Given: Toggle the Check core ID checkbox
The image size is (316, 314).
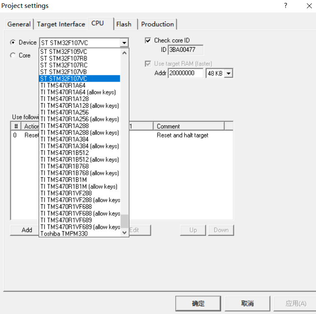Looking at the screenshot, I should coord(148,41).
